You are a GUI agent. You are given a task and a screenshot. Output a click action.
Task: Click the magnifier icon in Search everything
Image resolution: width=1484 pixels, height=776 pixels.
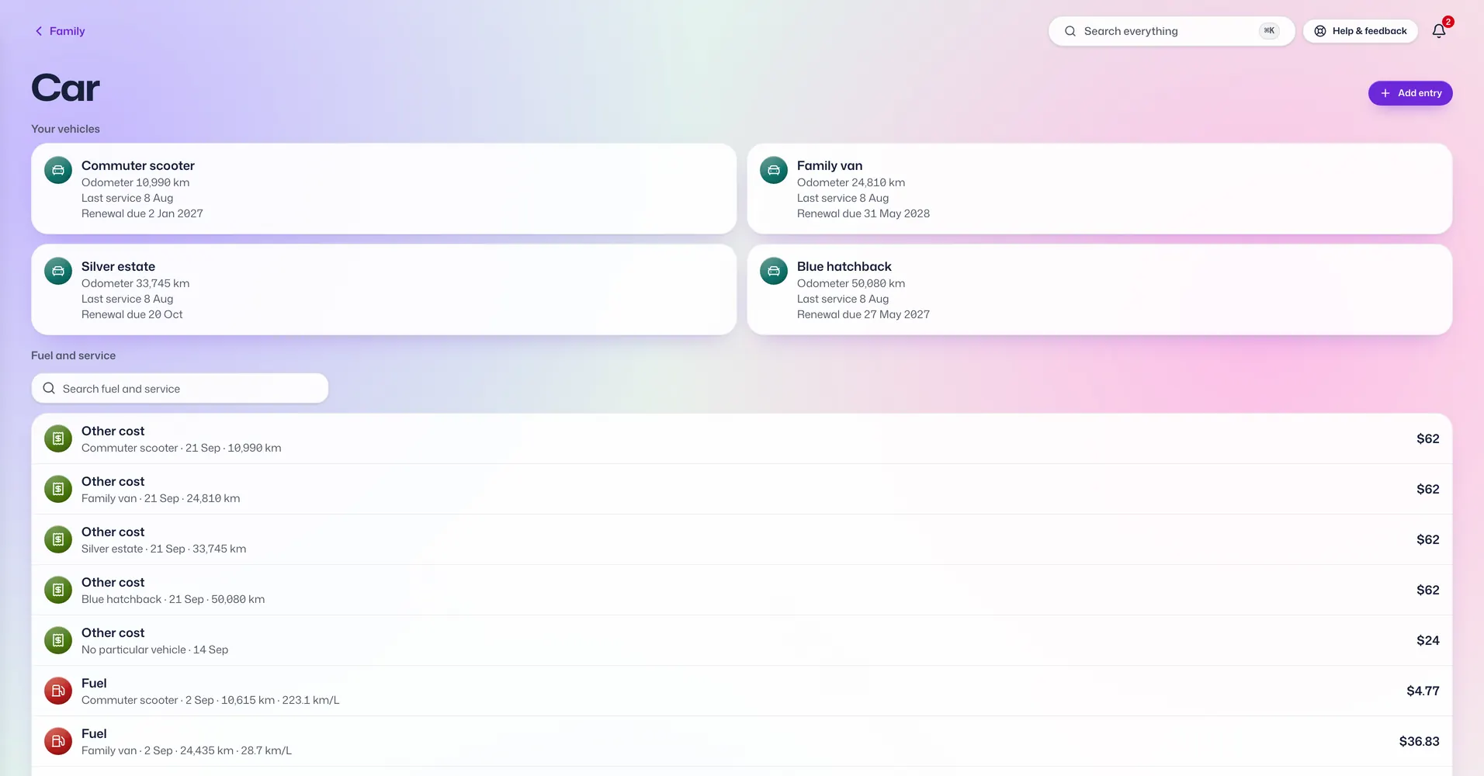(1070, 31)
